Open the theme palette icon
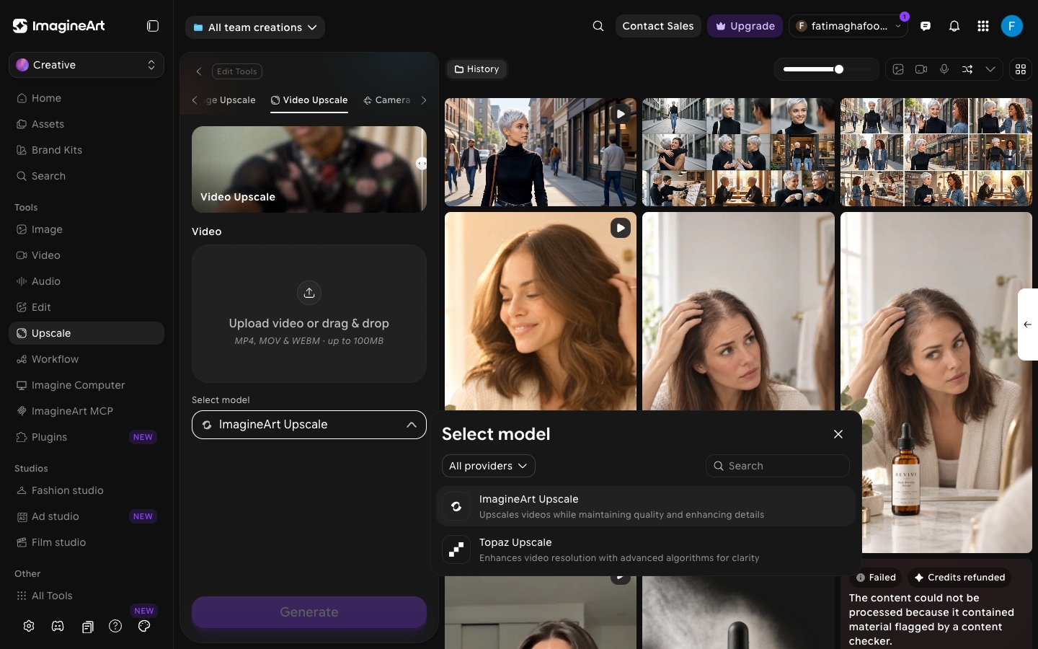Screen dimensions: 1038x649 point(144,626)
